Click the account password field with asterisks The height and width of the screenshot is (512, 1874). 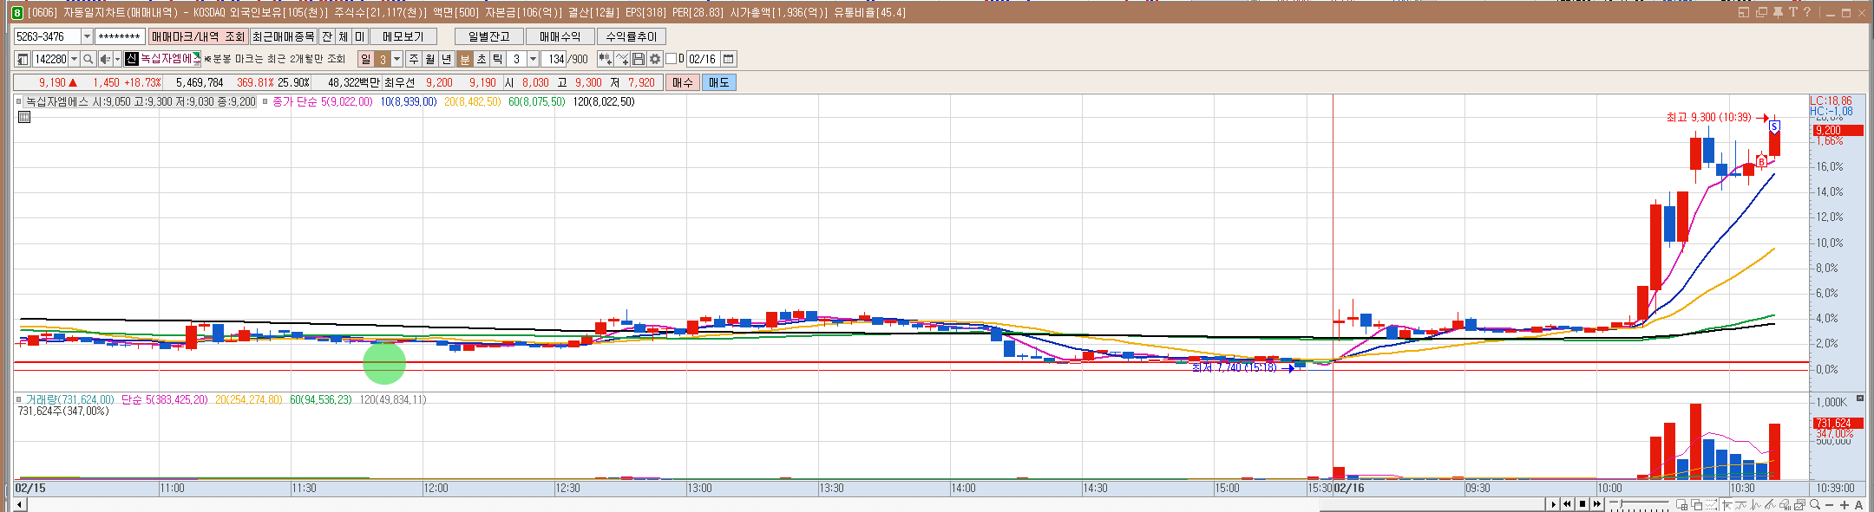coord(121,36)
